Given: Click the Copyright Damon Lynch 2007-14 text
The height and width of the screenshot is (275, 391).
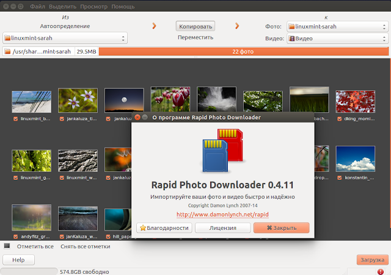Looking at the screenshot, I should (222, 205).
